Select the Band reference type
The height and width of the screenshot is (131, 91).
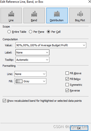pos(34,15)
